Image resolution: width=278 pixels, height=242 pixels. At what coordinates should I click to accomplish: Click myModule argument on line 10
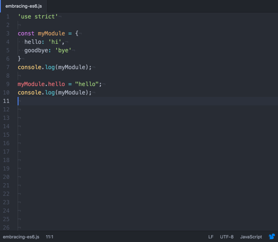tap(72, 92)
